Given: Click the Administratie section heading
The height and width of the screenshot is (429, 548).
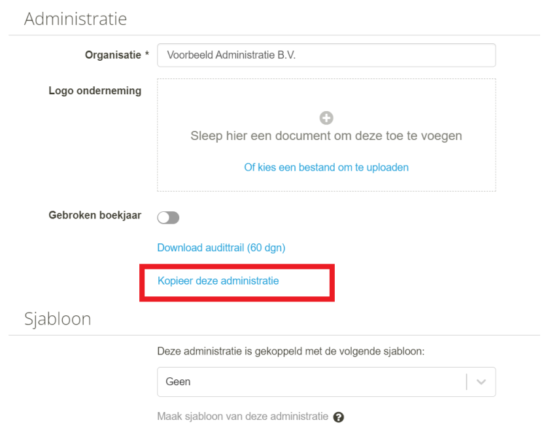Looking at the screenshot, I should [75, 19].
